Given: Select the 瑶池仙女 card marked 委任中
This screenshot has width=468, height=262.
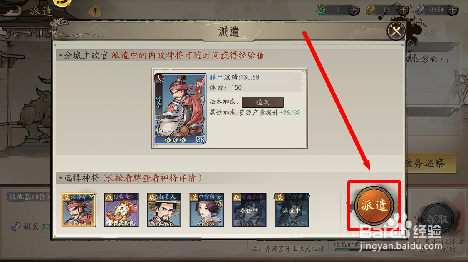Looking at the screenshot, I should (x=249, y=210).
